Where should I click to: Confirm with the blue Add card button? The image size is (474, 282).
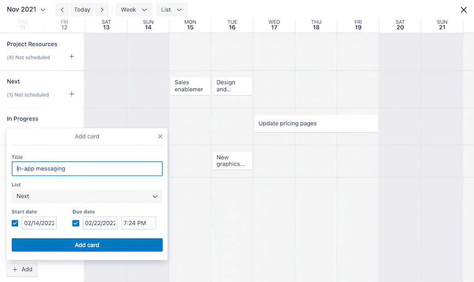pos(87,245)
